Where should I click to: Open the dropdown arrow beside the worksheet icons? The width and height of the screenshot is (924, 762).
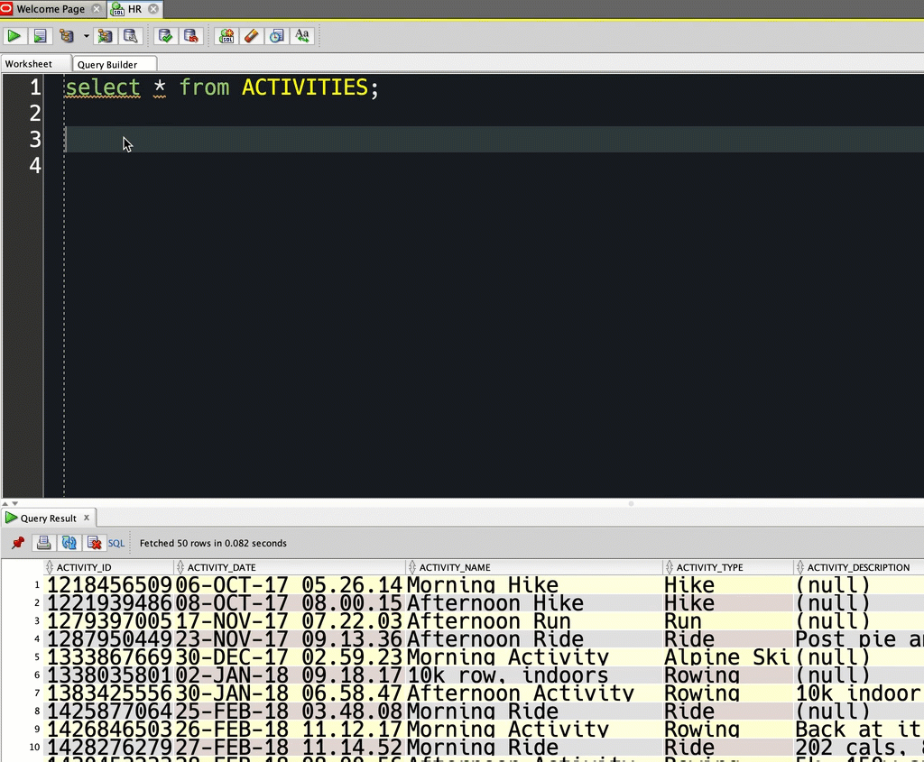tap(86, 36)
